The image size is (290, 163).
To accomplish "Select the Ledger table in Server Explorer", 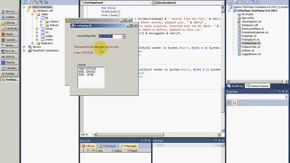I will pos(49,36).
